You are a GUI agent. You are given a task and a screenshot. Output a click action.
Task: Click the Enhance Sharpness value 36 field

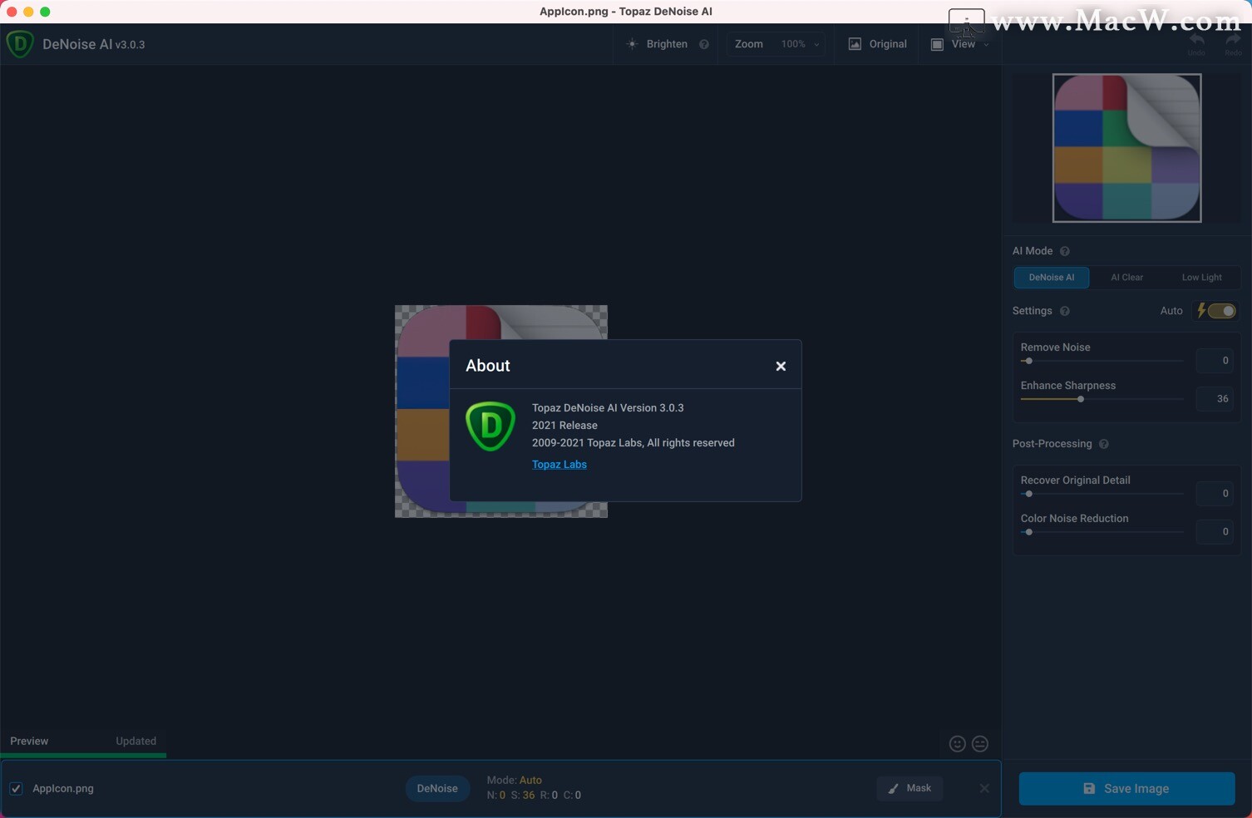(1215, 399)
